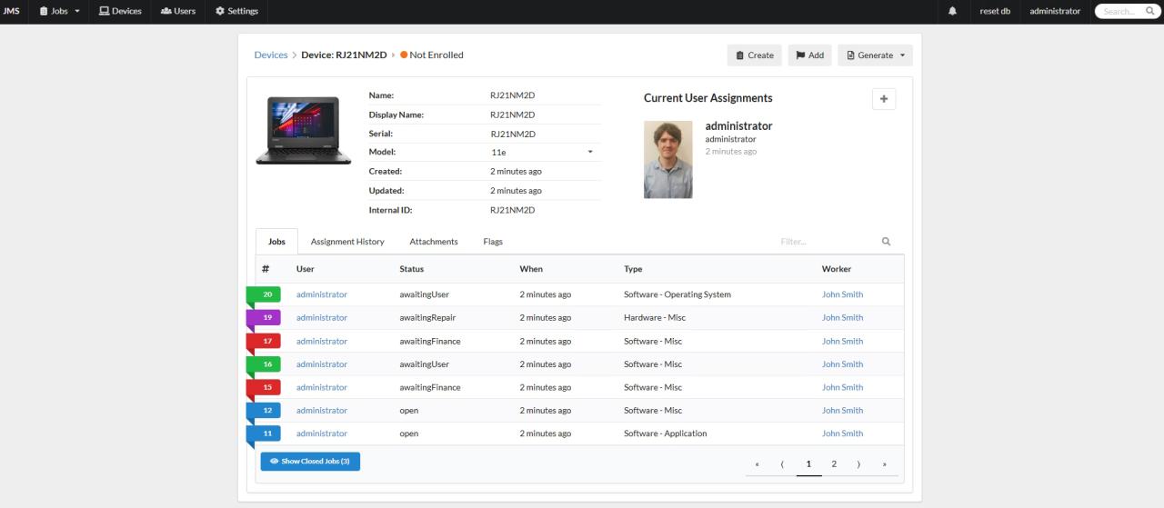Screen dimensions: 1164x508
Task: Expand the Generate dropdown button
Action: pos(875,55)
